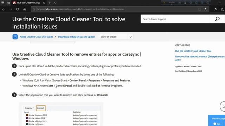Click the article dropdown chevron arrow
Image resolution: width=225 pixels, height=126 pixels.
[130, 37]
